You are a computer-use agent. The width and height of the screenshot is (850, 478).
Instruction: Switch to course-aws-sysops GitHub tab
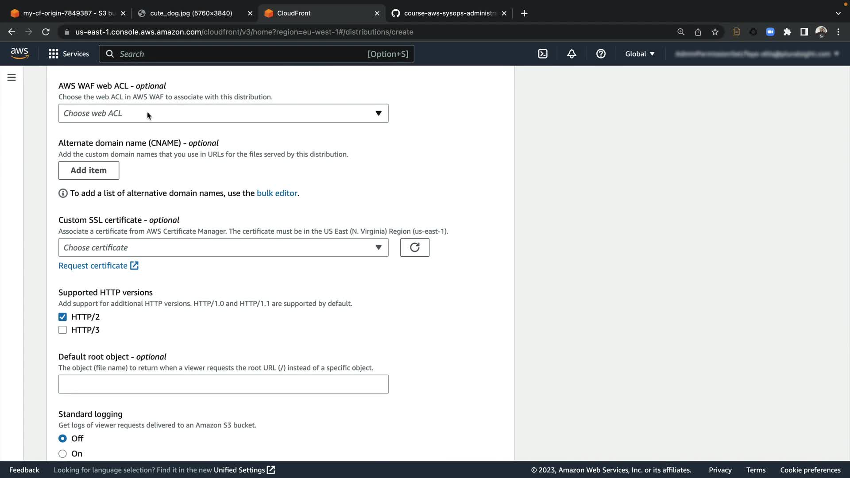pos(449,13)
